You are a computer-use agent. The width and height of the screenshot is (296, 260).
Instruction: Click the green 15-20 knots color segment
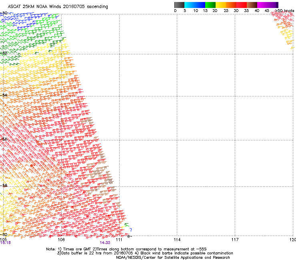[x=210, y=5]
